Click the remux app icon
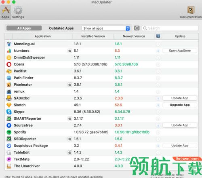 point(9,91)
